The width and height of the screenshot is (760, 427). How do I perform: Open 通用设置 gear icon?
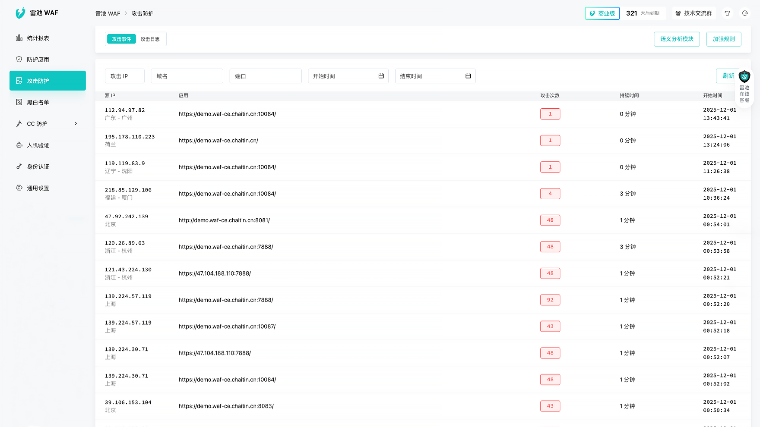coord(19,188)
